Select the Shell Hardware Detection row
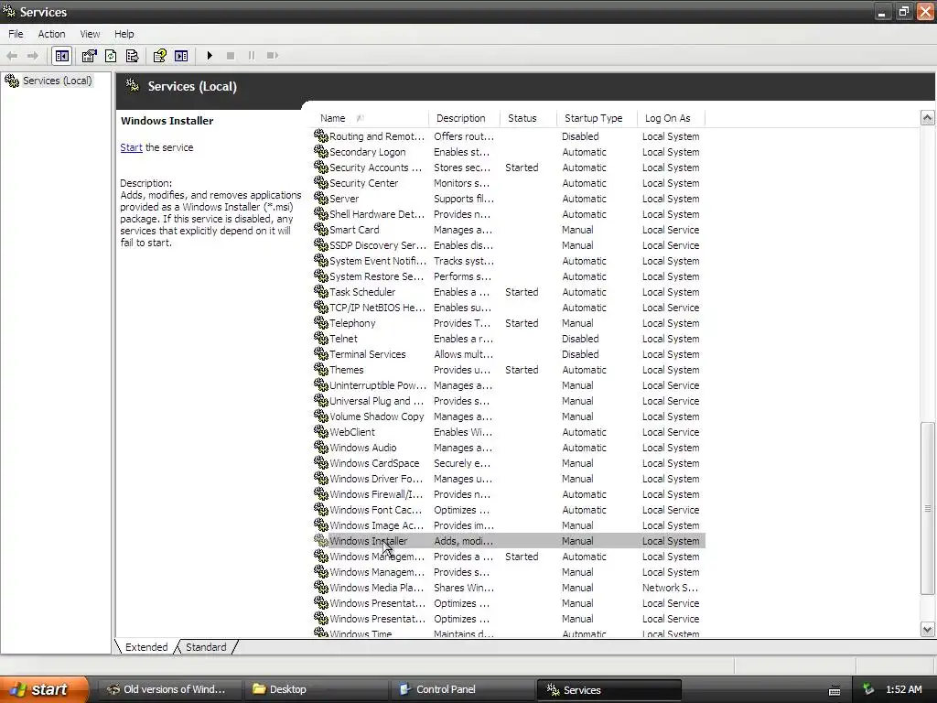The height and width of the screenshot is (703, 937). (509, 214)
